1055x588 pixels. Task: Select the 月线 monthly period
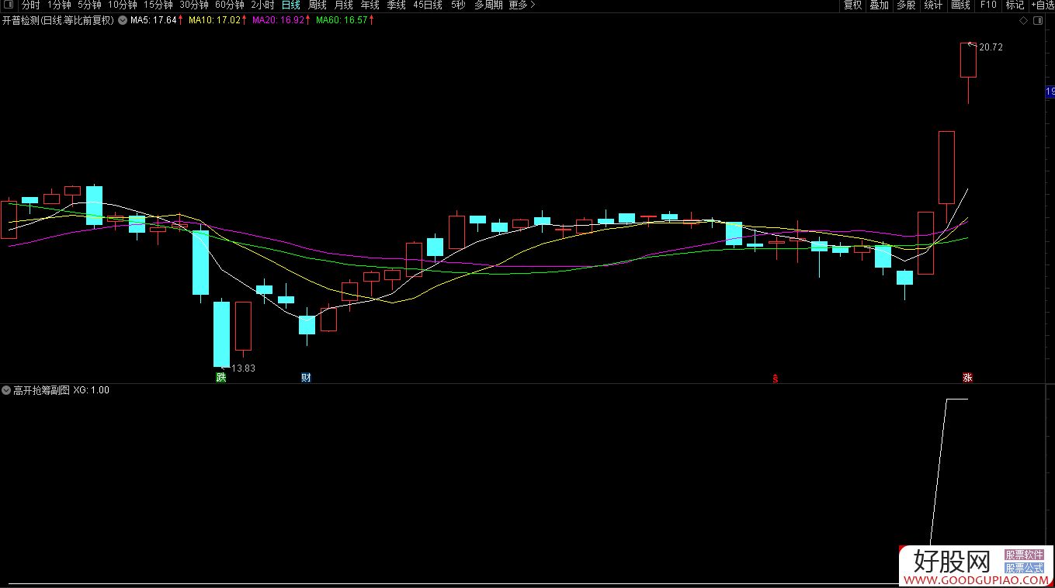pyautogui.click(x=343, y=5)
